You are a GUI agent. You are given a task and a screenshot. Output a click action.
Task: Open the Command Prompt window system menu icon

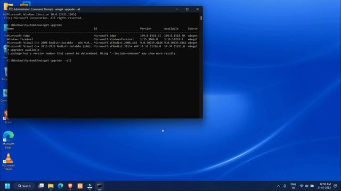pos(11,9)
